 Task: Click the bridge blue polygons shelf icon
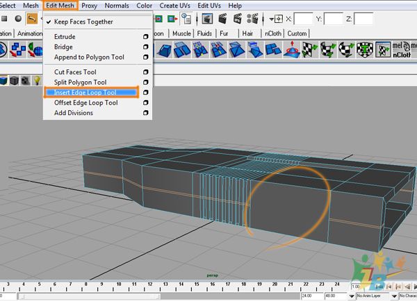[182, 50]
